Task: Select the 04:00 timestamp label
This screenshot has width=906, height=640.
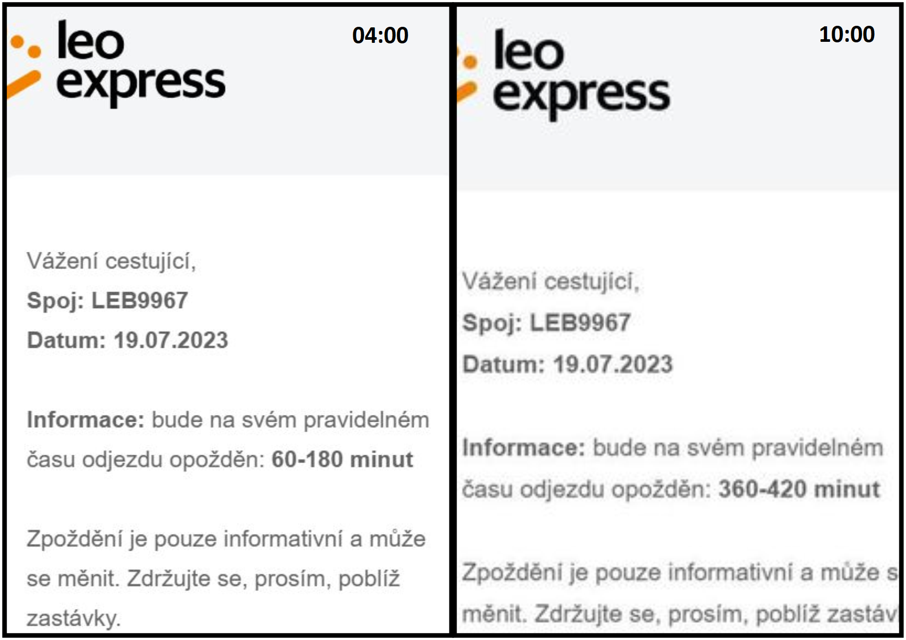Action: (380, 36)
